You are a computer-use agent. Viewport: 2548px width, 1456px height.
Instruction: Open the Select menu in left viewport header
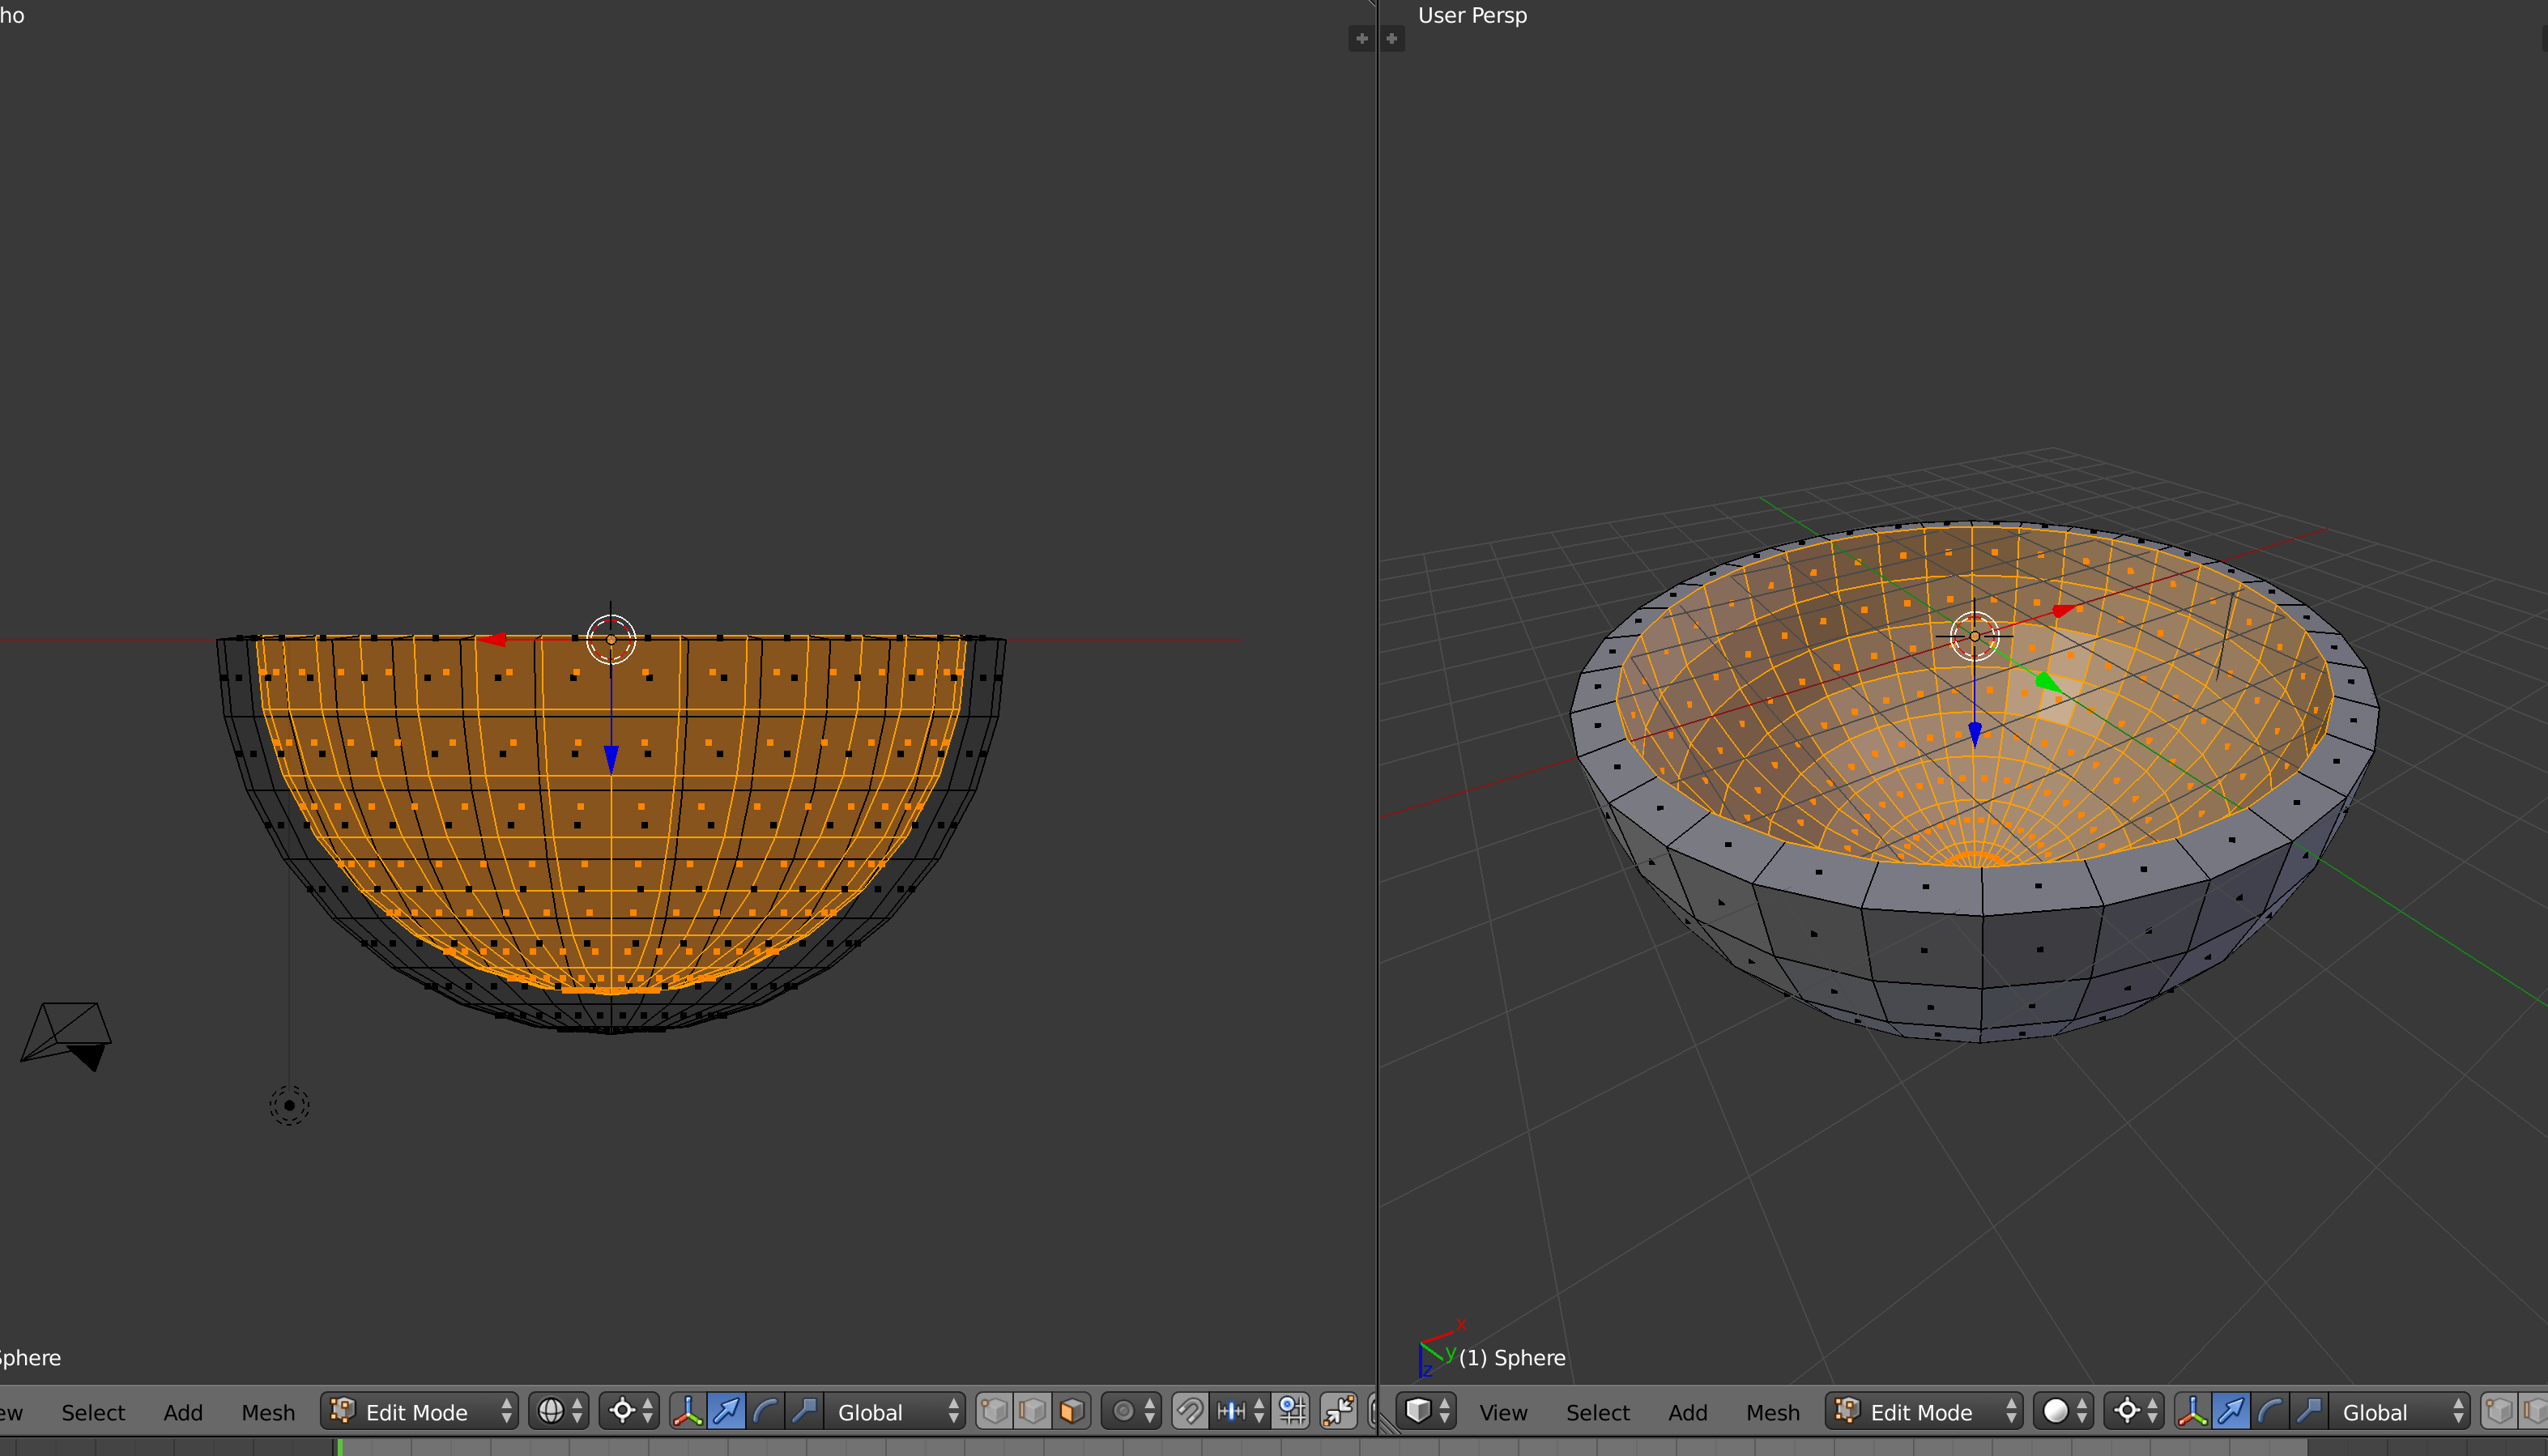(x=93, y=1412)
